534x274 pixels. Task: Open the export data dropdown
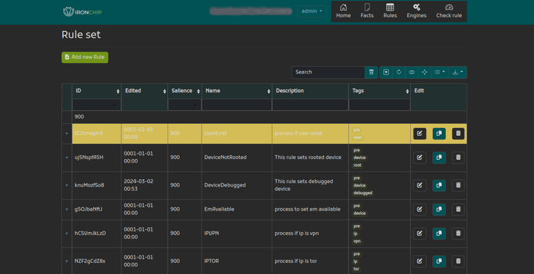[458, 72]
